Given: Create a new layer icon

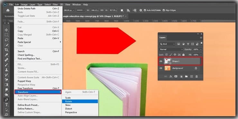Looking at the screenshot, I should tap(192, 77).
